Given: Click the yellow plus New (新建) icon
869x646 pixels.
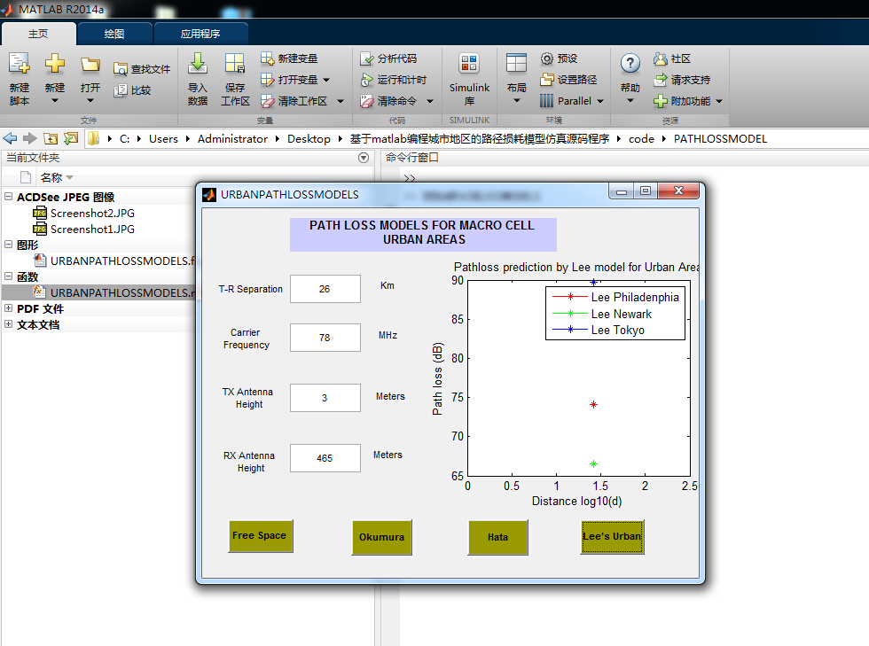Looking at the screenshot, I should click(x=54, y=63).
